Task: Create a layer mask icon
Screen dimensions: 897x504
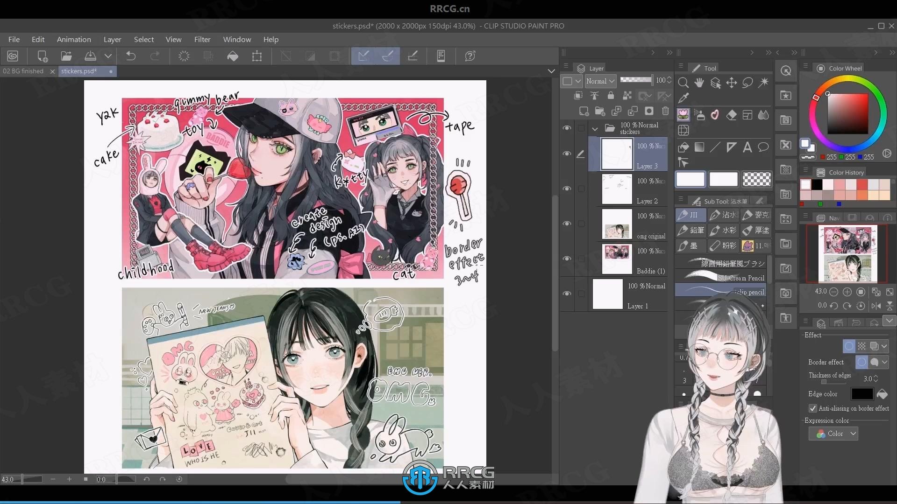Action: (x=649, y=111)
